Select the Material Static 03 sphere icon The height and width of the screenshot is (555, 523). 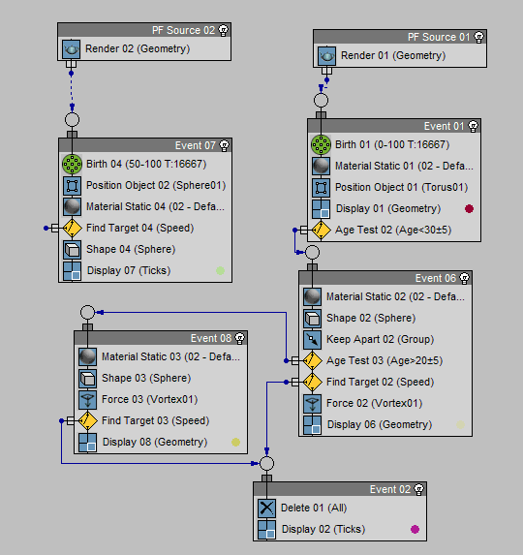87,356
